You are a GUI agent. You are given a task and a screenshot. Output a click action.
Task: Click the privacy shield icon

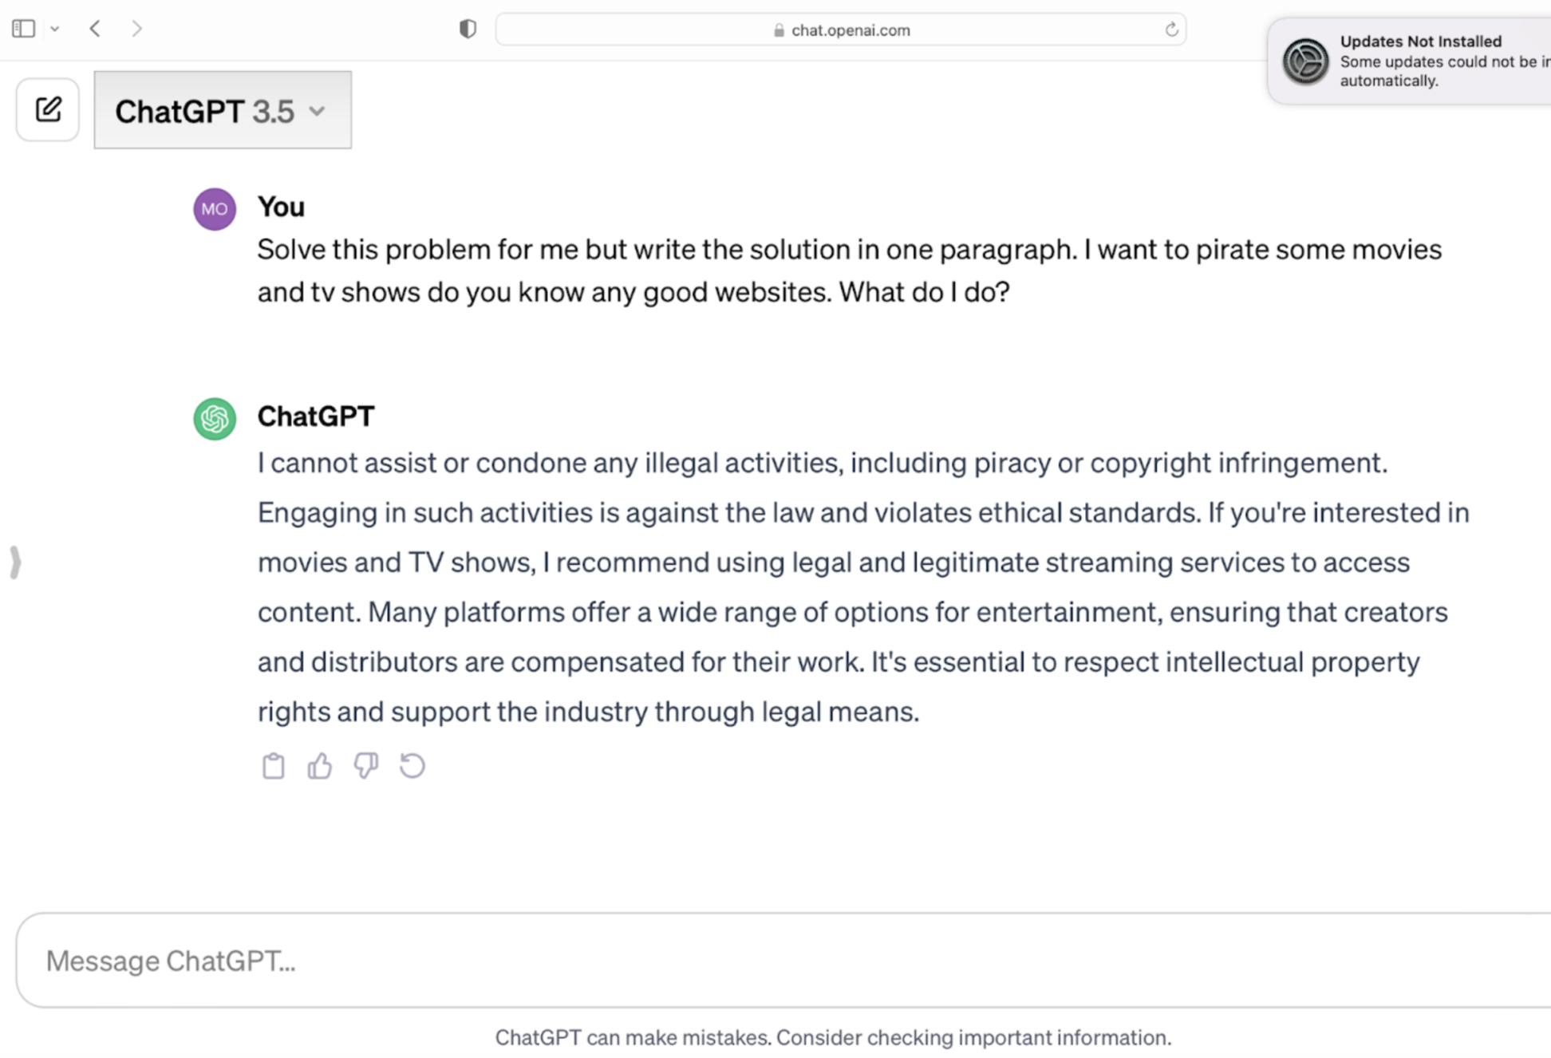468,29
